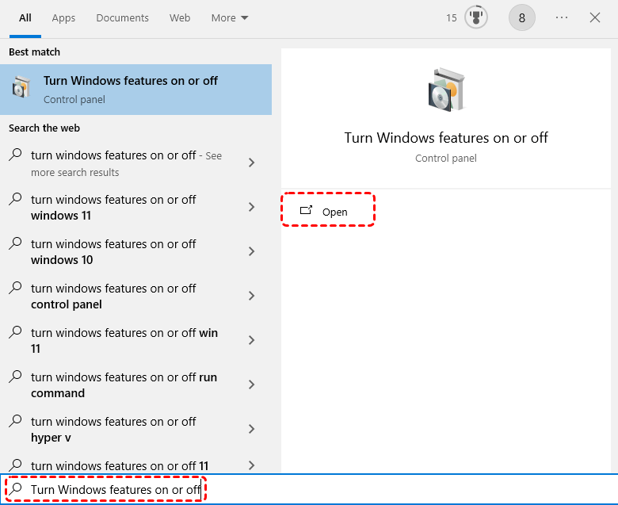Image resolution: width=618 pixels, height=505 pixels.
Task: Open web result See more search results
Action: click(x=136, y=163)
